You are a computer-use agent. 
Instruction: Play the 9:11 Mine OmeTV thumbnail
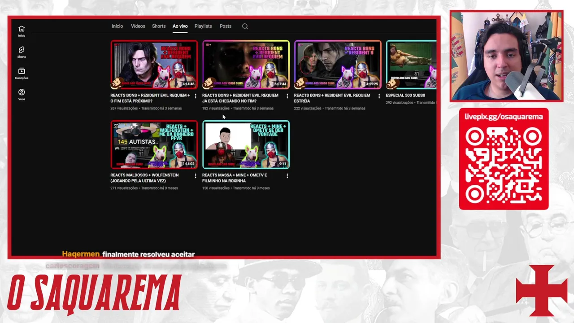246,145
